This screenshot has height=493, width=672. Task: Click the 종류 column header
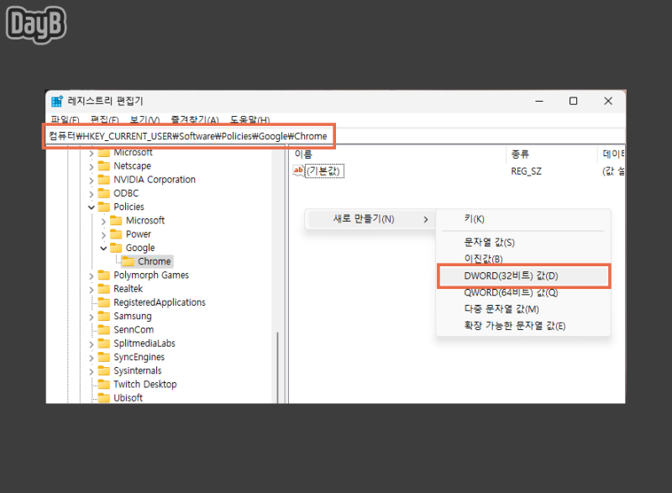pos(552,154)
